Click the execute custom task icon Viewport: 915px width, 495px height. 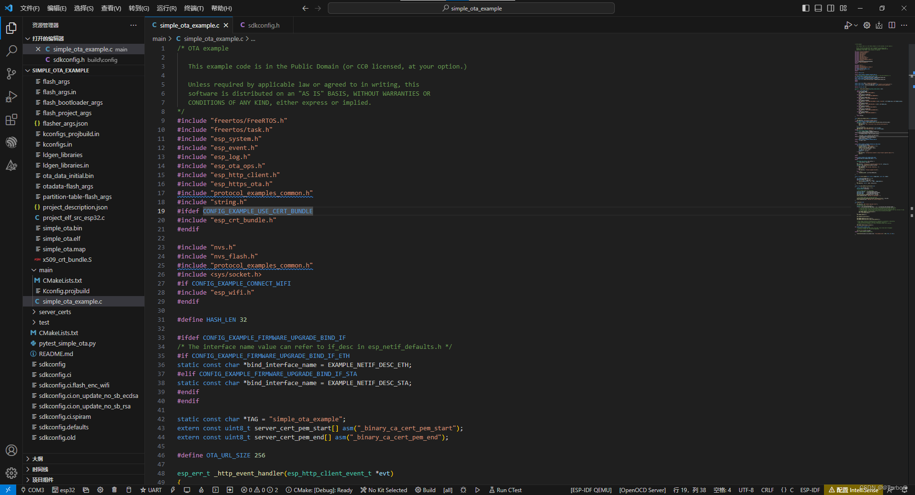pyautogui.click(x=230, y=490)
